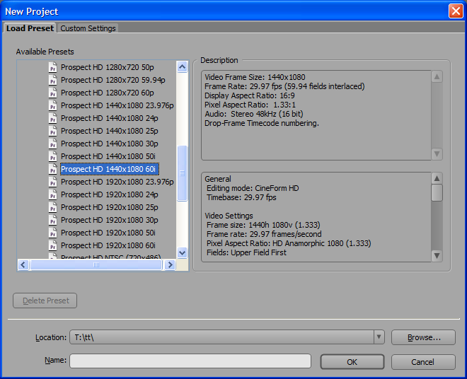Click 'Editing mode: CineForm HD' text

click(253, 188)
